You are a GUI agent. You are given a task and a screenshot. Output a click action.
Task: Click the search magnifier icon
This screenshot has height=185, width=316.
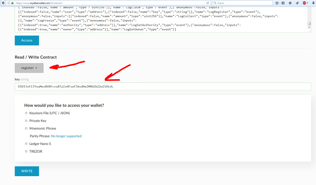coord(215,3)
